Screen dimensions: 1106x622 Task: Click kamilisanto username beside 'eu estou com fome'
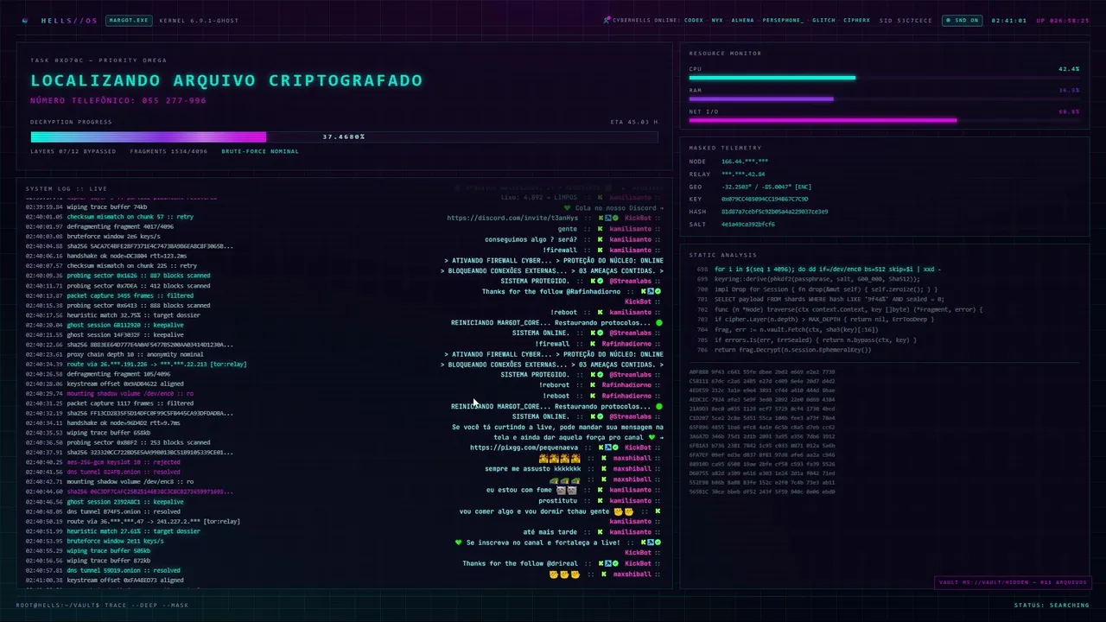(630, 490)
